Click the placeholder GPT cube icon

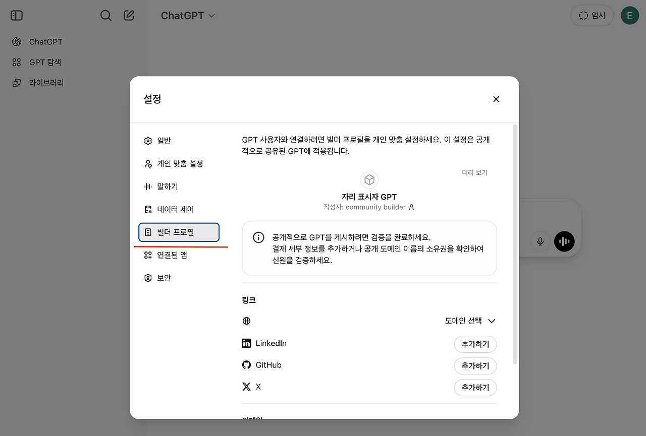(x=369, y=179)
